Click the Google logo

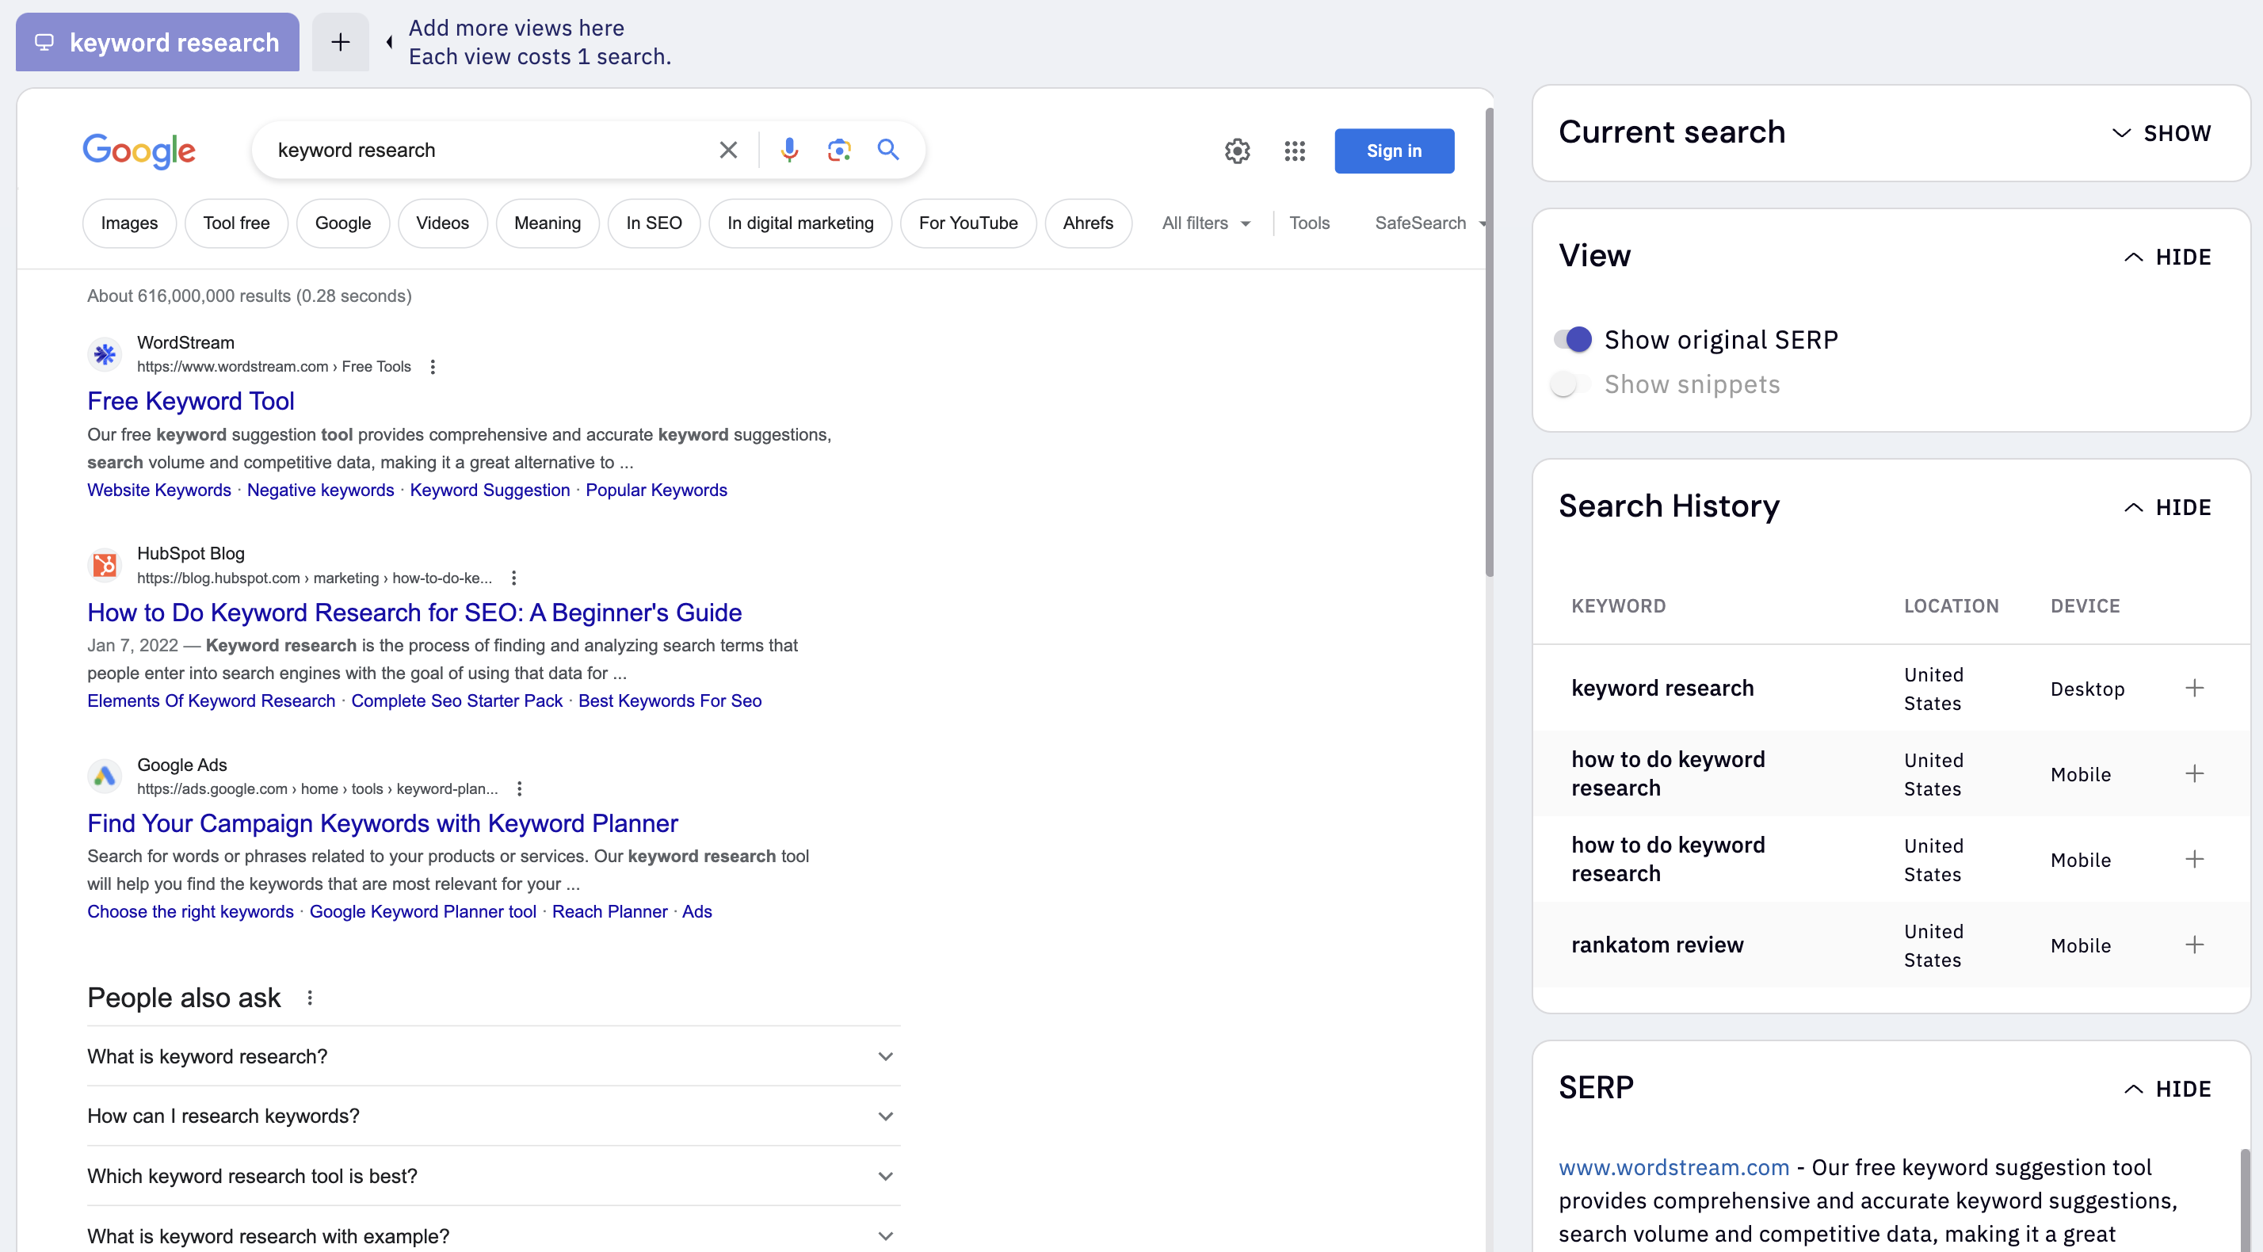coord(139,151)
